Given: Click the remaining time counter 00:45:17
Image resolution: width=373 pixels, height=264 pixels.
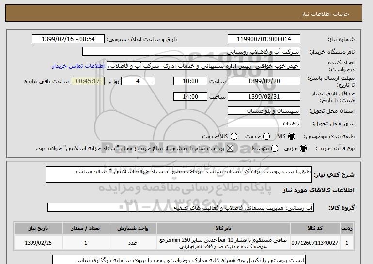Looking at the screenshot, I should point(88,81).
